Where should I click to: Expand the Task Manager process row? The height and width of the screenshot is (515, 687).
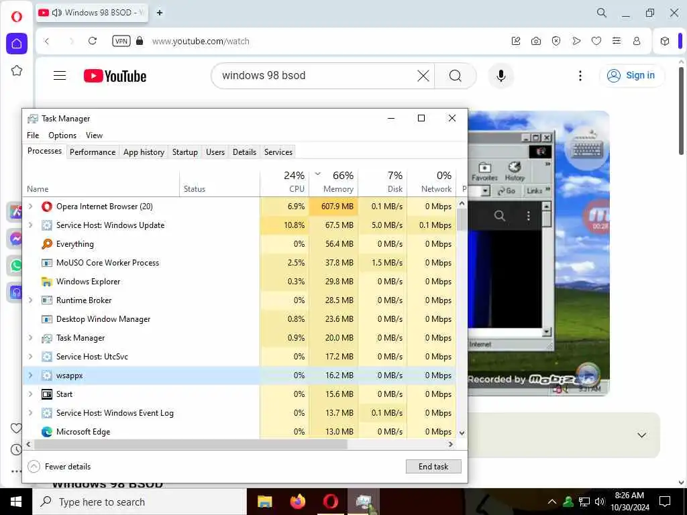click(30, 338)
